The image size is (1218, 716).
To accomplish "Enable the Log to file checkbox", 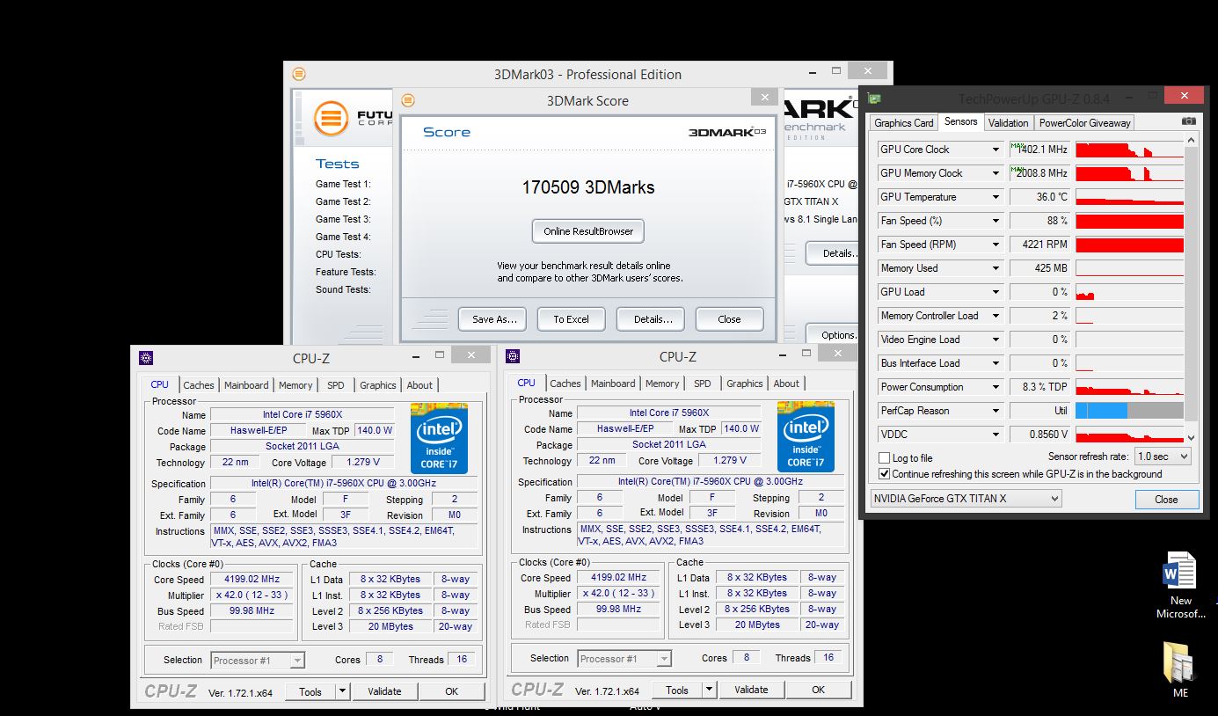I will (x=885, y=458).
